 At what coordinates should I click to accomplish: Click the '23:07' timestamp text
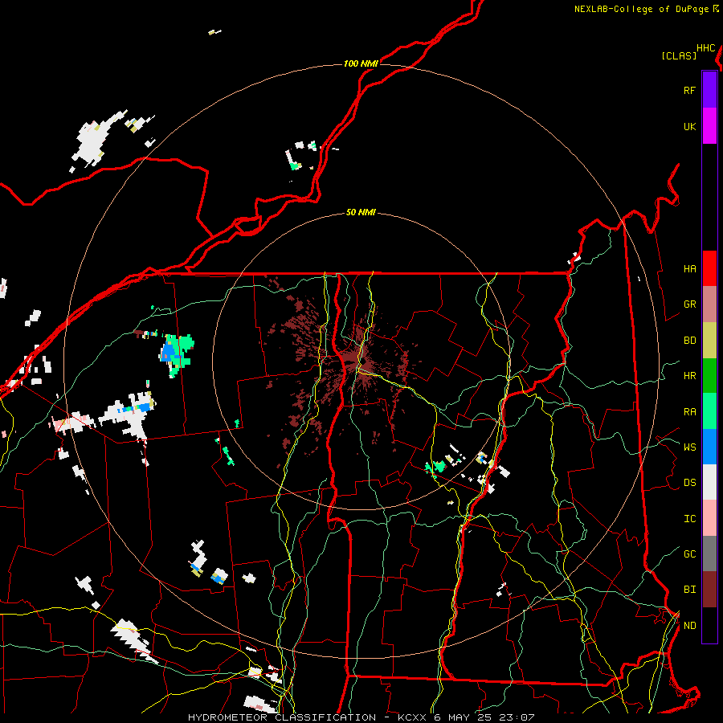(517, 717)
